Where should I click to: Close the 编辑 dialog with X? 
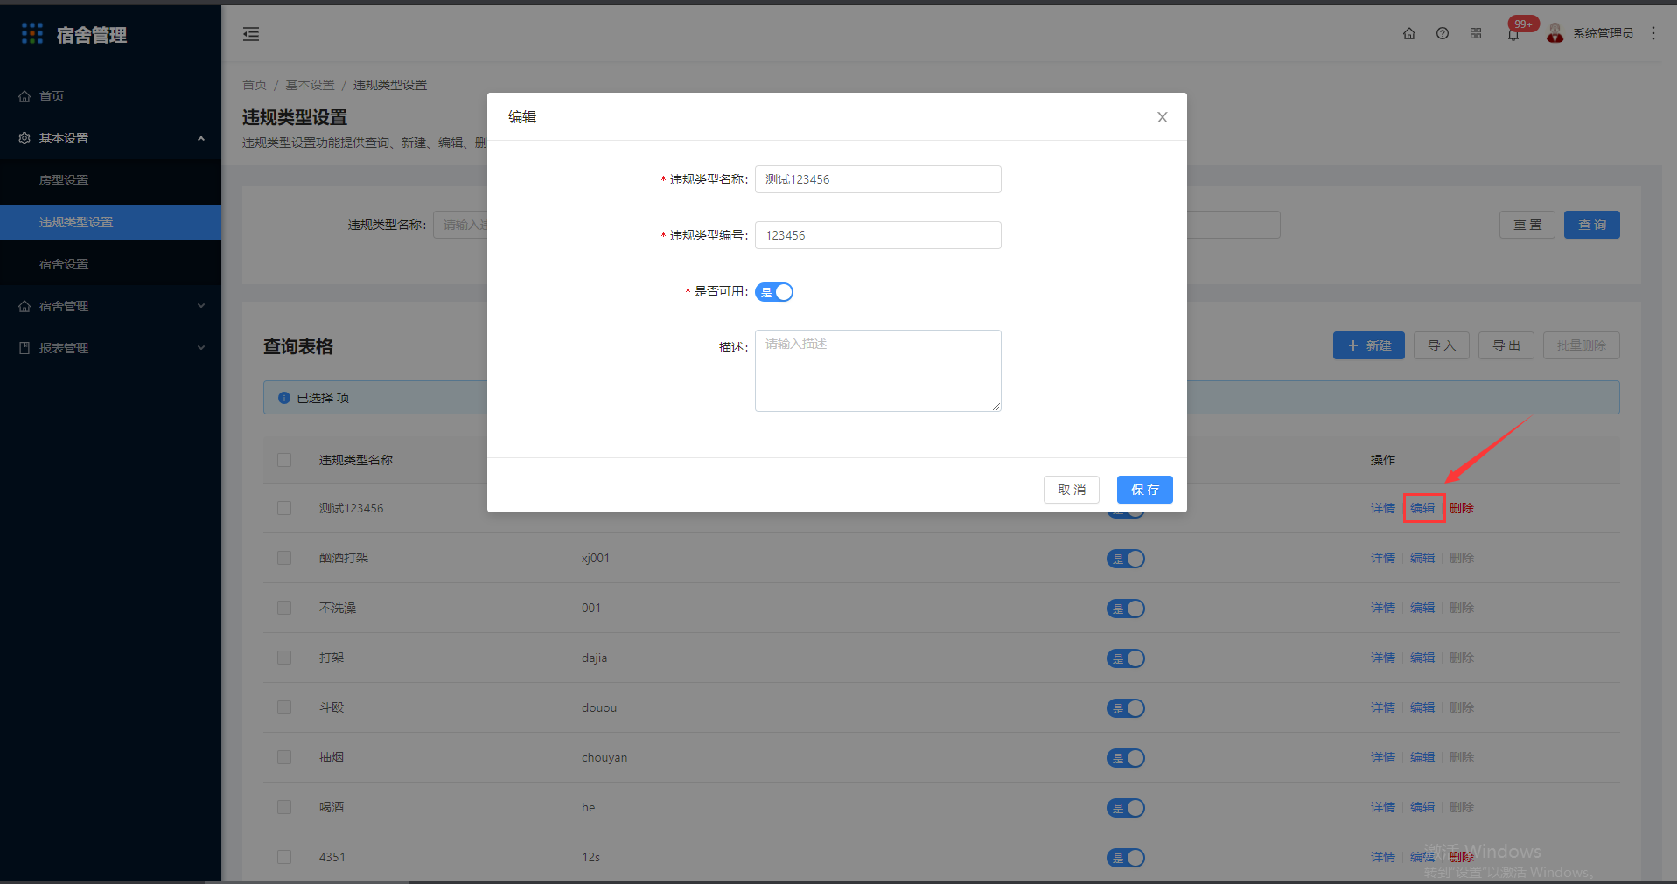pyautogui.click(x=1163, y=117)
